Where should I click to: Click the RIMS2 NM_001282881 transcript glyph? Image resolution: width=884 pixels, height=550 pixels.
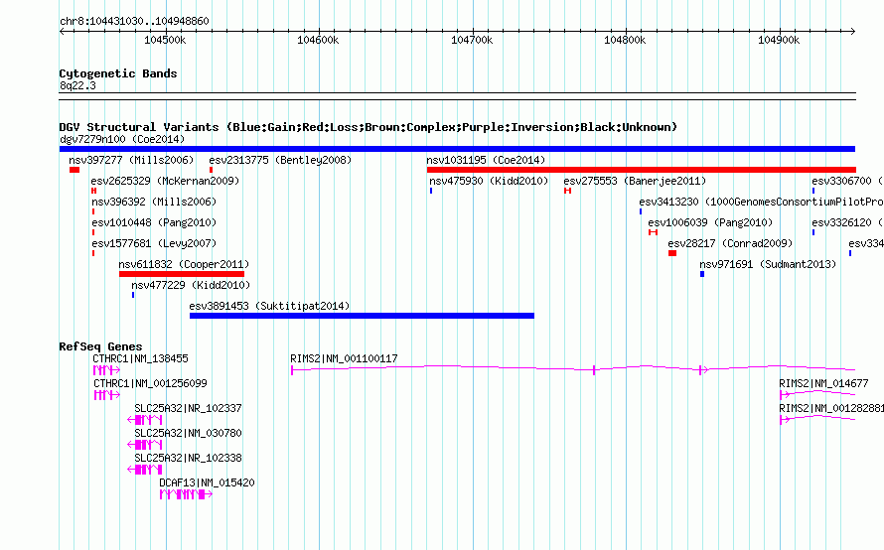(x=817, y=419)
